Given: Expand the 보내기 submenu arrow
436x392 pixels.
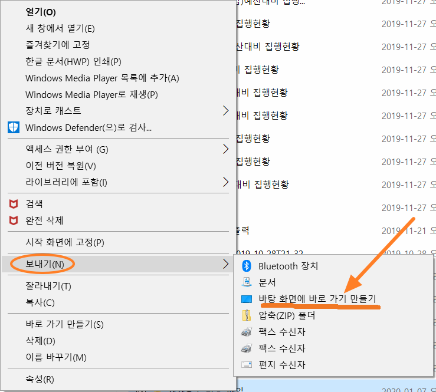Looking at the screenshot, I should [226, 263].
